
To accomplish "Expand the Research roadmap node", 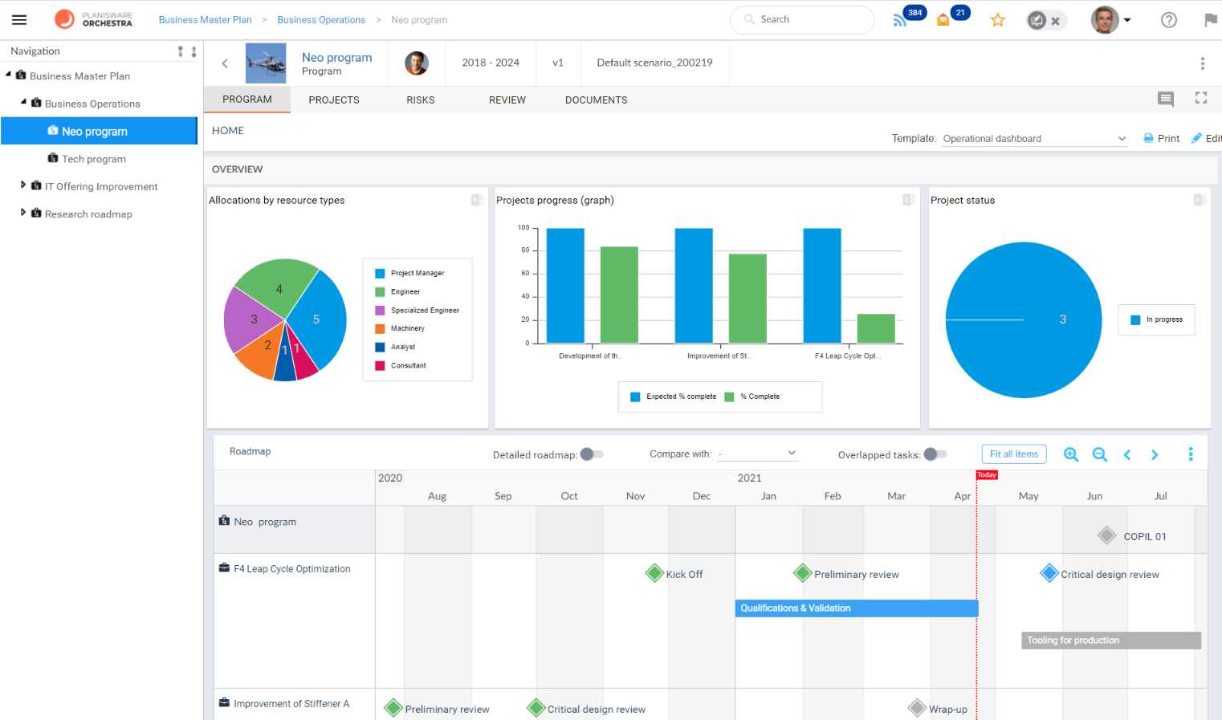I will (23, 213).
